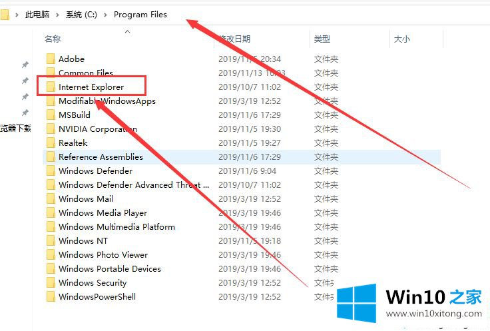Select Windows Defender Advanced Threat name
The image size is (490, 331).
coord(134,184)
